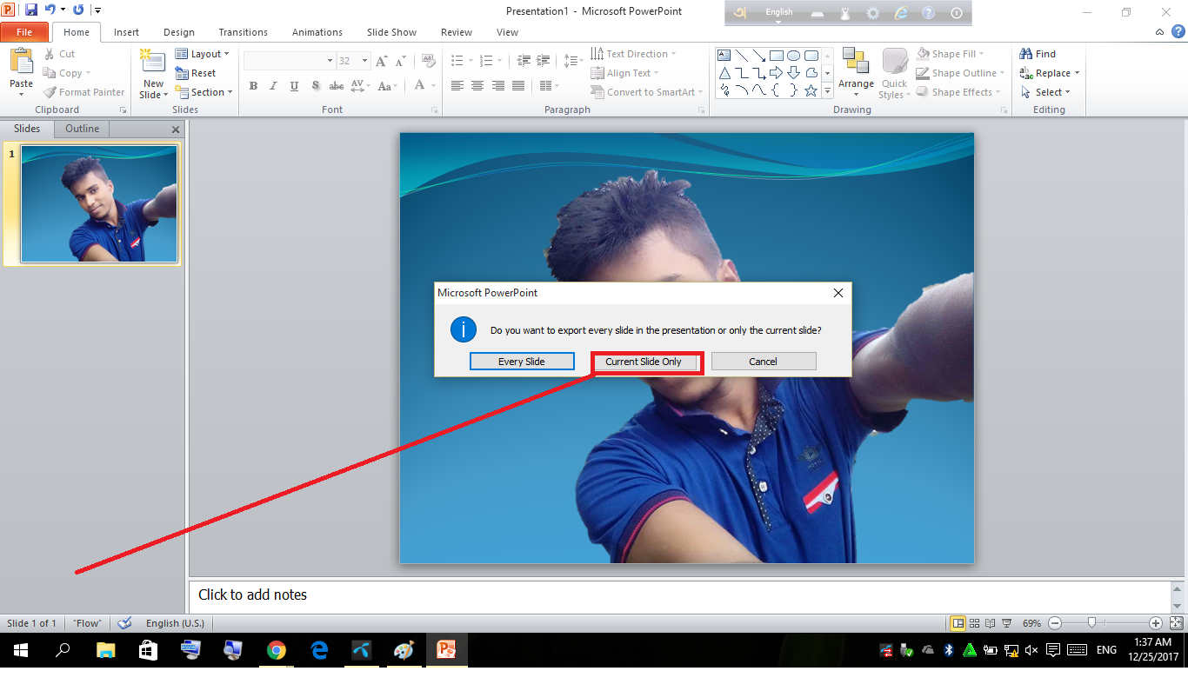Viewport: 1188px width, 691px height.
Task: Open Slide Sorter view from status bar
Action: coord(973,623)
